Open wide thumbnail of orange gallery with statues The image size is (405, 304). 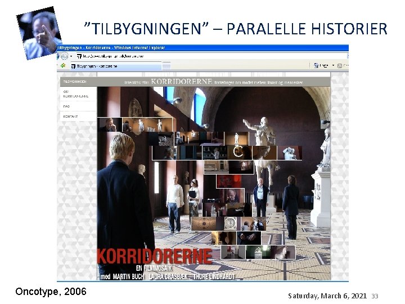coord(147,124)
